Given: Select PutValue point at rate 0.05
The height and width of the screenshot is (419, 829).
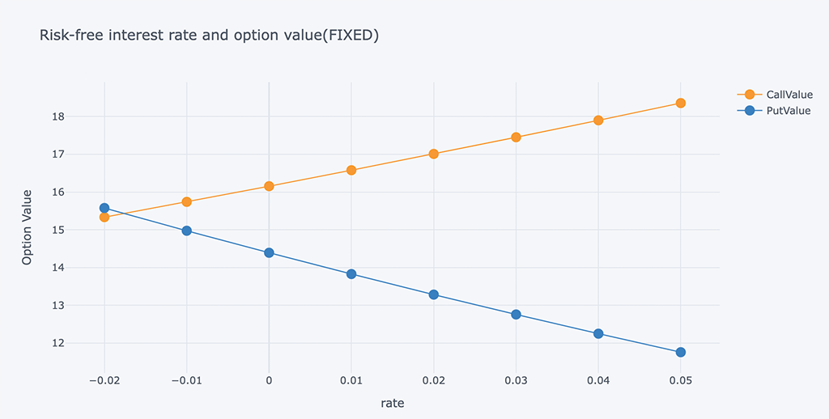Looking at the screenshot, I should point(681,352).
